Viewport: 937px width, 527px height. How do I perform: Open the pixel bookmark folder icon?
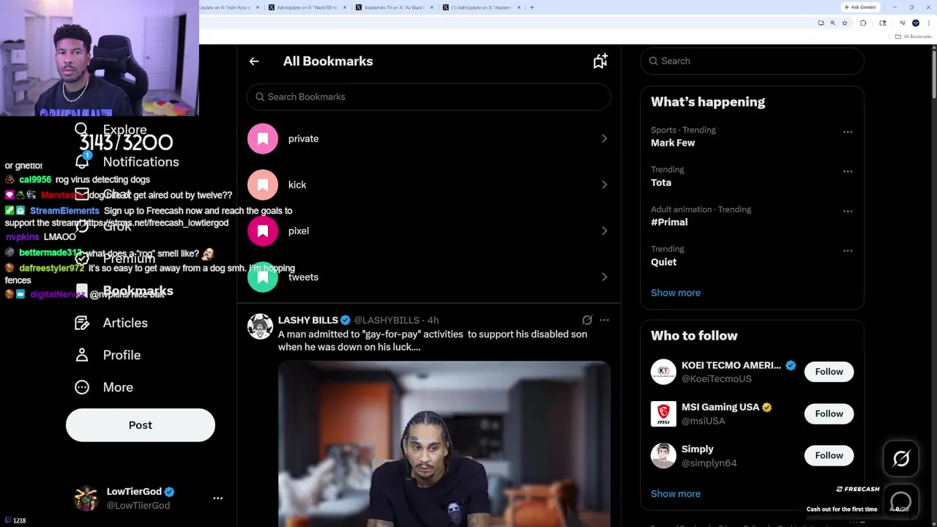click(263, 231)
